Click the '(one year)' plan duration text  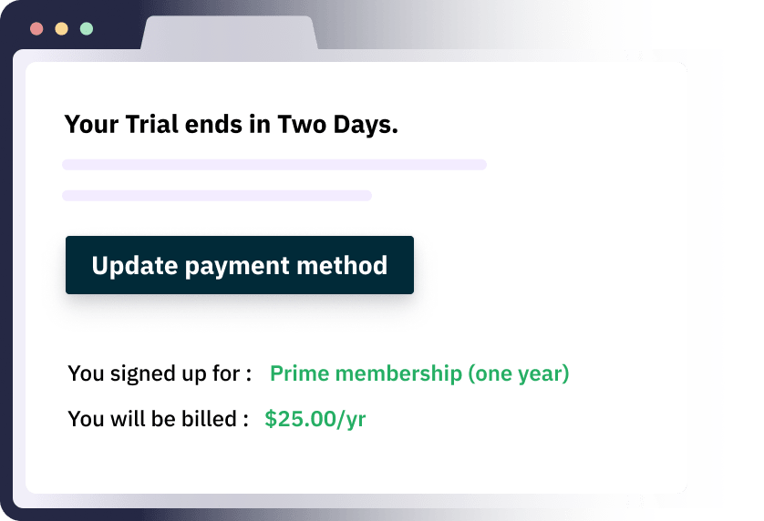point(518,373)
